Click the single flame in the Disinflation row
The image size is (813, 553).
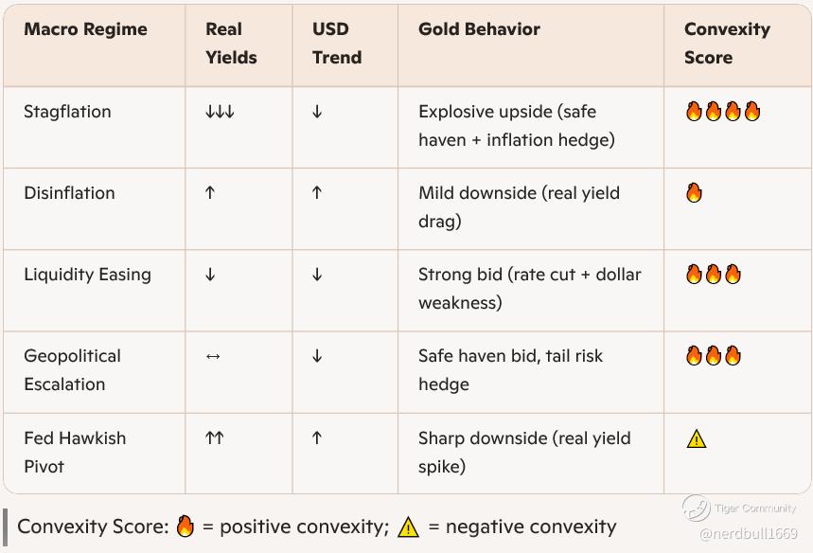click(x=694, y=192)
